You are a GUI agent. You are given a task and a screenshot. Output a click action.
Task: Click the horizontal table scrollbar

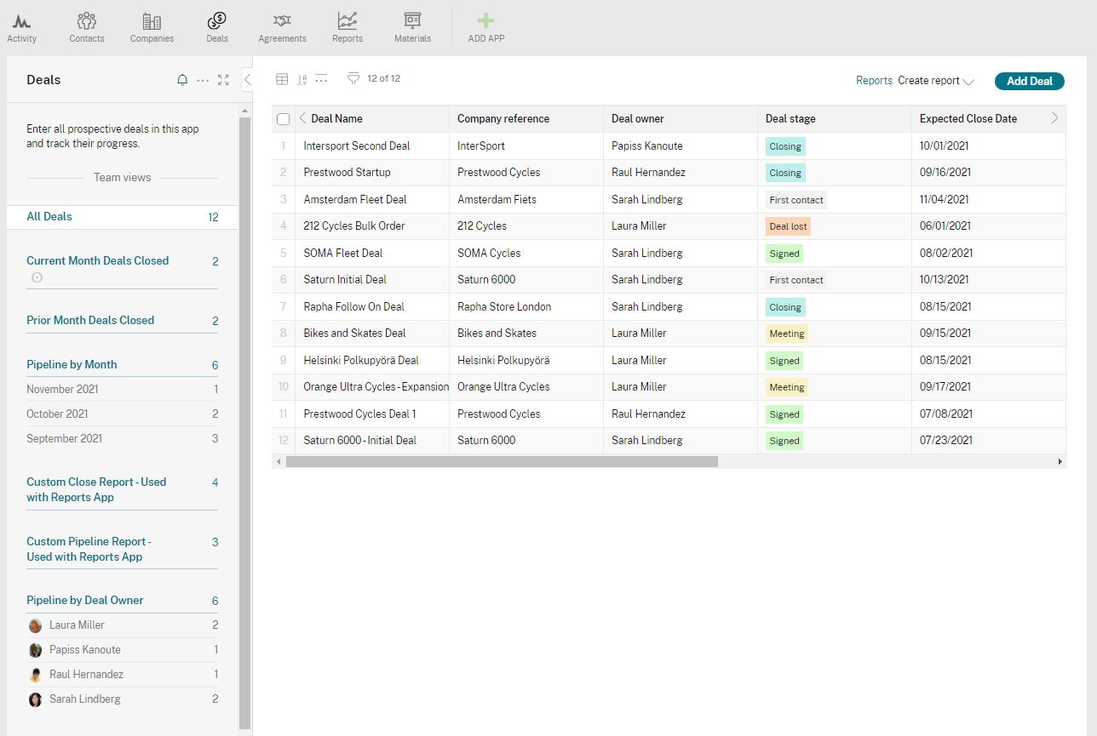tap(502, 461)
